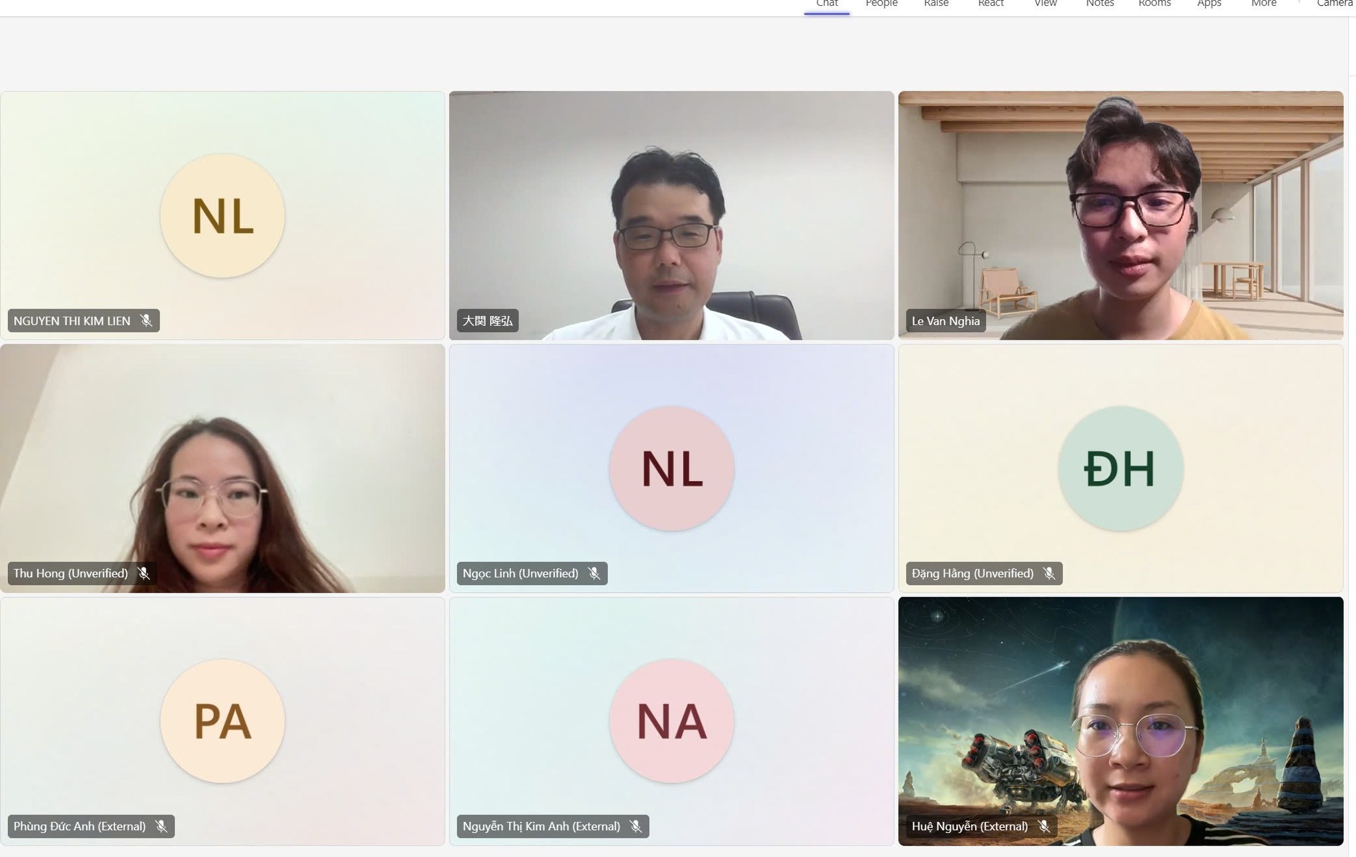The image size is (1356, 857).
Task: Show the People list
Action: click(881, 4)
